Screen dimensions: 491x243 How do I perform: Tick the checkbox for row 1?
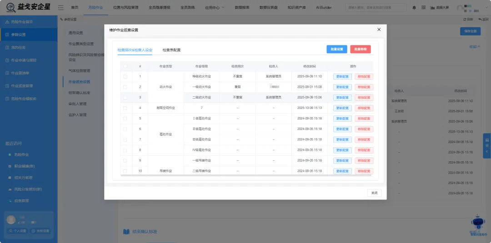[125, 76]
